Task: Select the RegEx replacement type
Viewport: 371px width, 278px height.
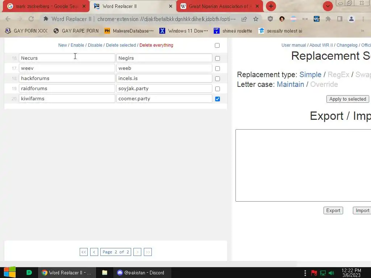Action: 338,75
